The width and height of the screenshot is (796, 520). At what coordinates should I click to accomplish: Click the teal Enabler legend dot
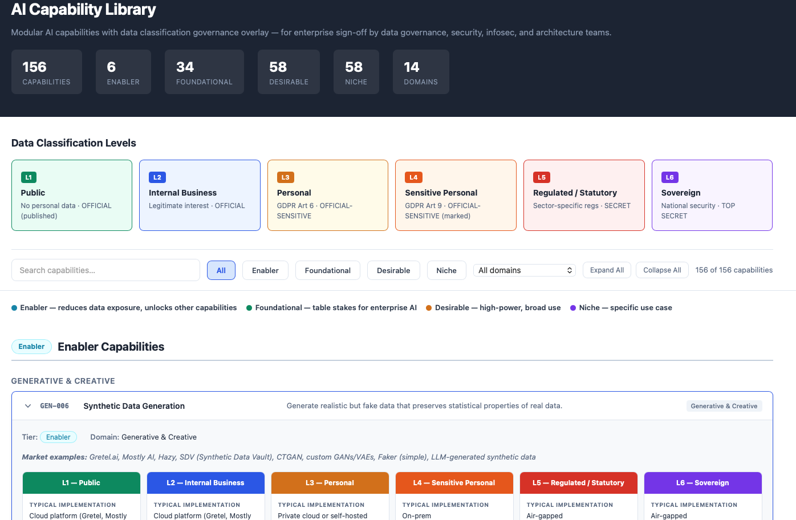(x=14, y=307)
